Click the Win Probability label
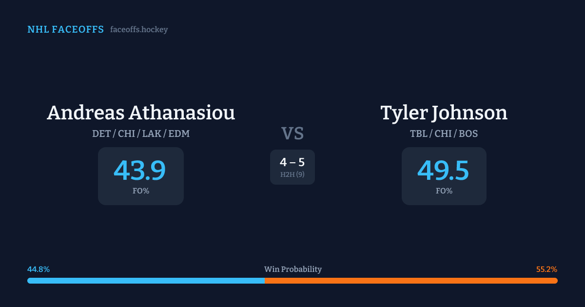585x307 pixels. pos(292,269)
